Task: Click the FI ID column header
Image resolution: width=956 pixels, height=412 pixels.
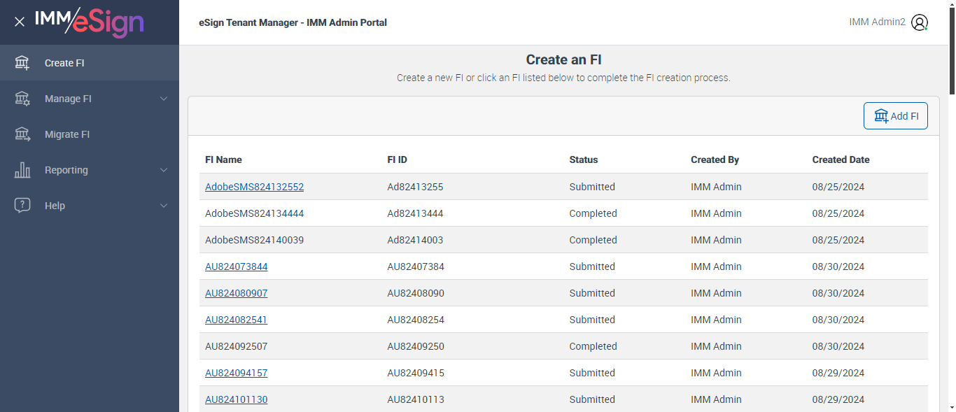Action: [397, 159]
